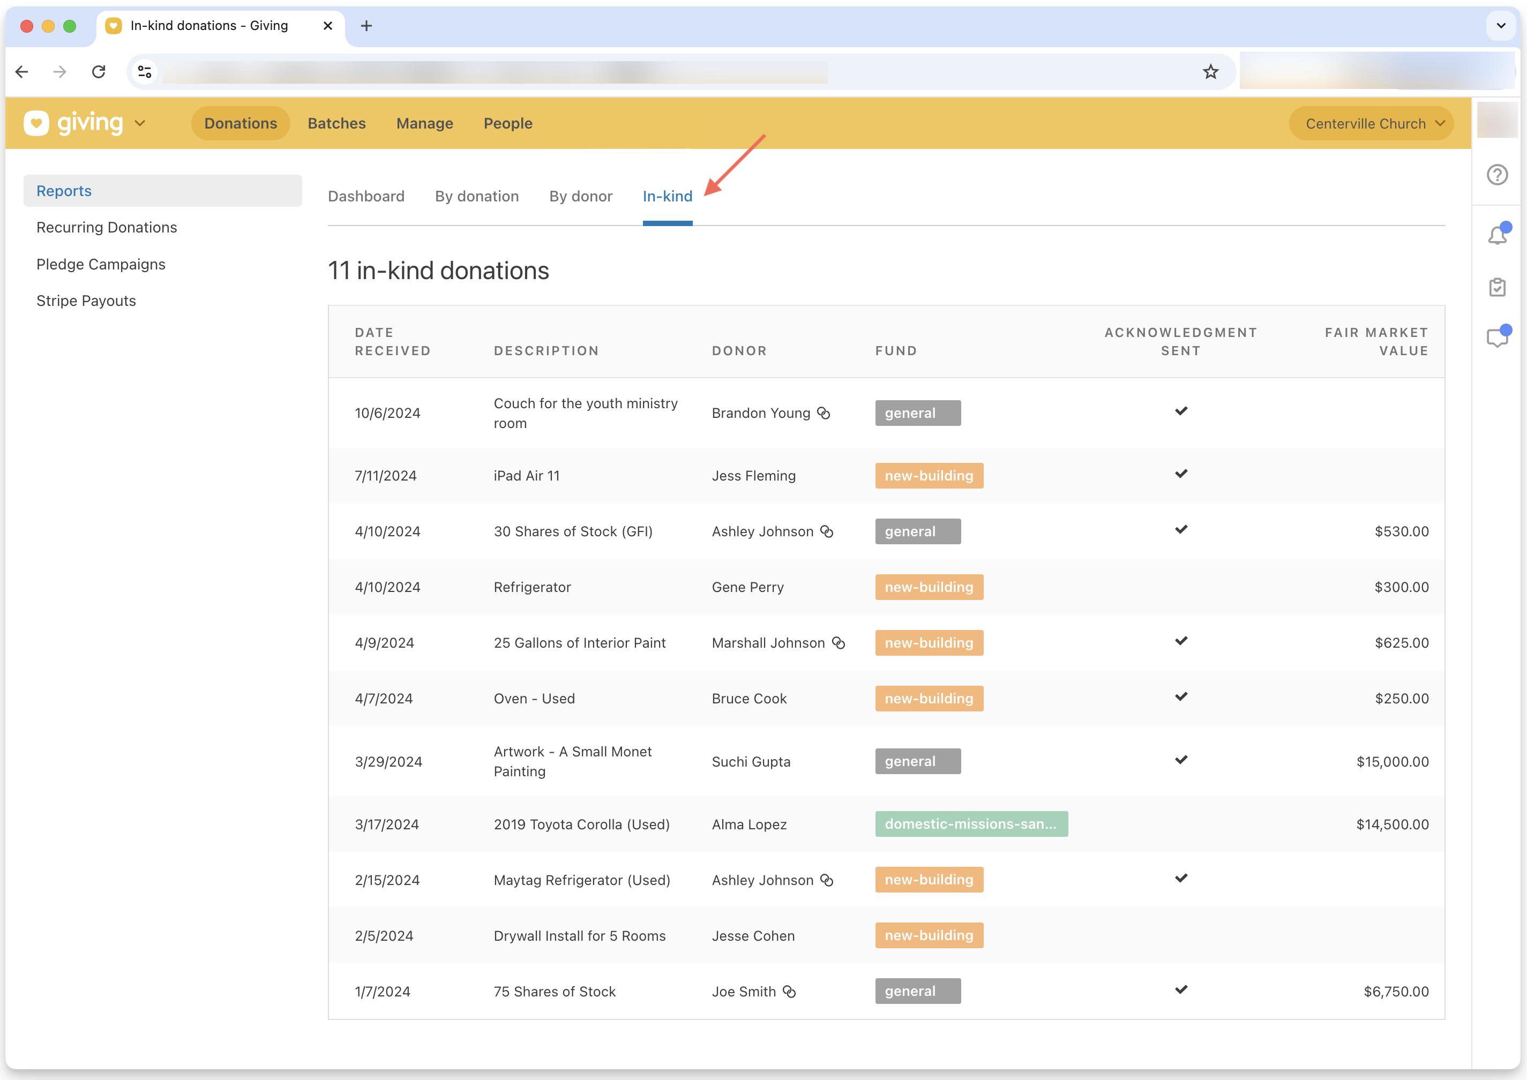Click the acknowledgment checkmark for Oven - Used

tap(1181, 696)
